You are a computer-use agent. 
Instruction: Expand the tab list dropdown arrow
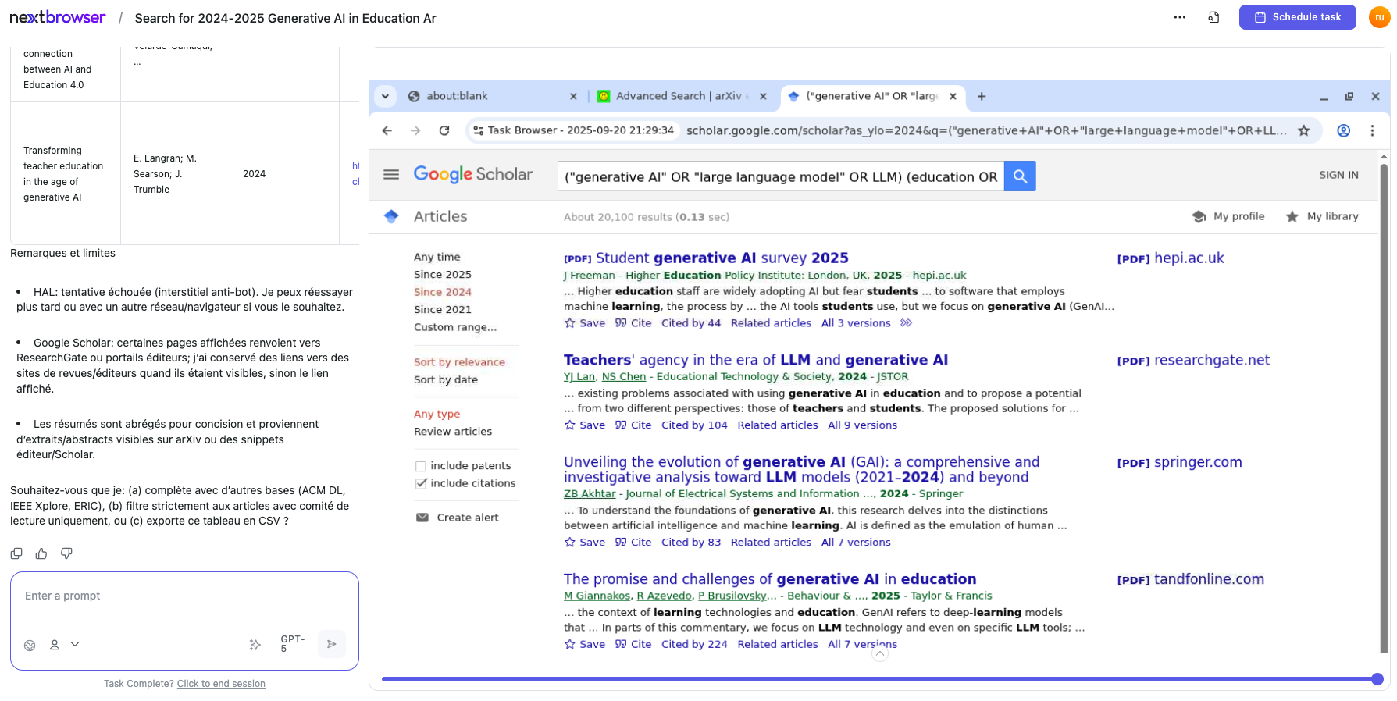[x=385, y=96]
